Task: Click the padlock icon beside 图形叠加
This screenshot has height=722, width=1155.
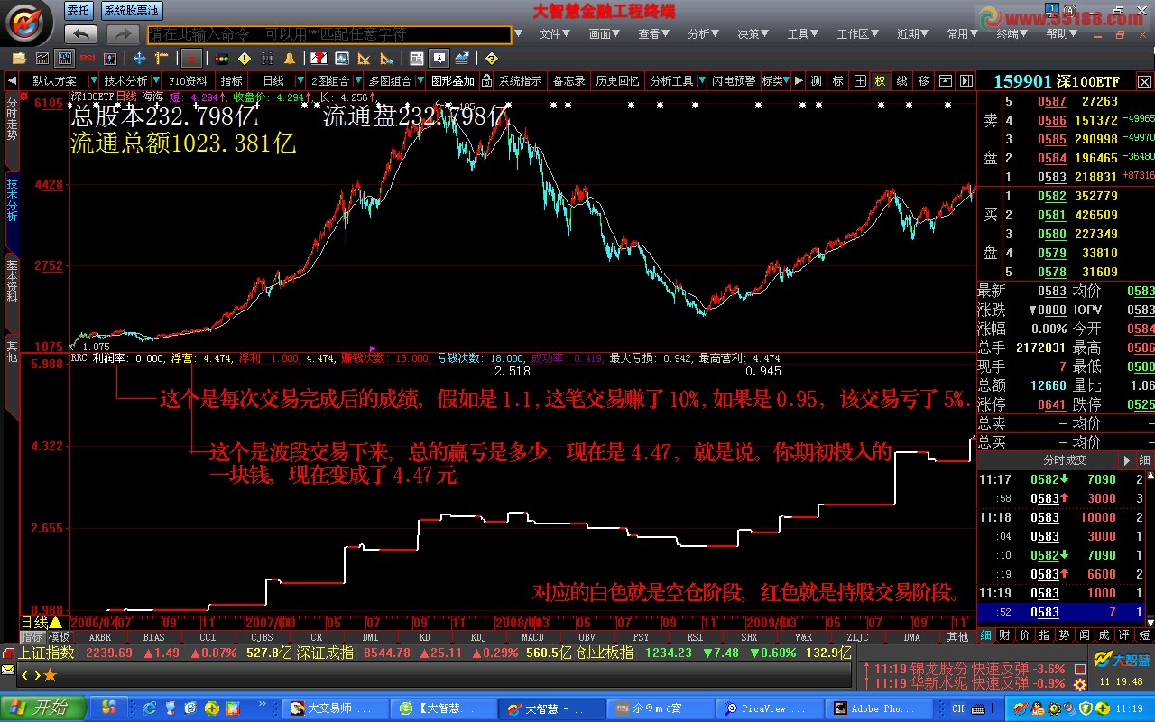Action: pos(486,81)
